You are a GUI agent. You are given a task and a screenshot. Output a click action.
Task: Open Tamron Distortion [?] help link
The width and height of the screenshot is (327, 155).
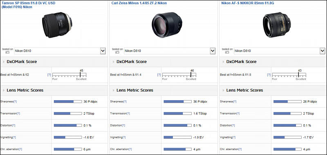tap(13, 126)
